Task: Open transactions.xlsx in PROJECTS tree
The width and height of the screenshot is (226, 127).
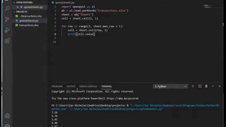Action: [29, 25]
